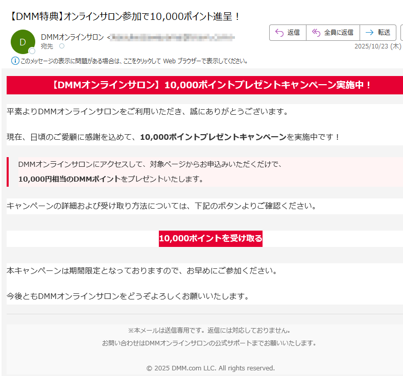Click sender name DMMオンラインサロン
The width and height of the screenshot is (403, 376).
[72, 37]
